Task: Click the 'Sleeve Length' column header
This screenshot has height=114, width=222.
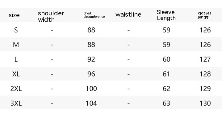Action: [166, 15]
